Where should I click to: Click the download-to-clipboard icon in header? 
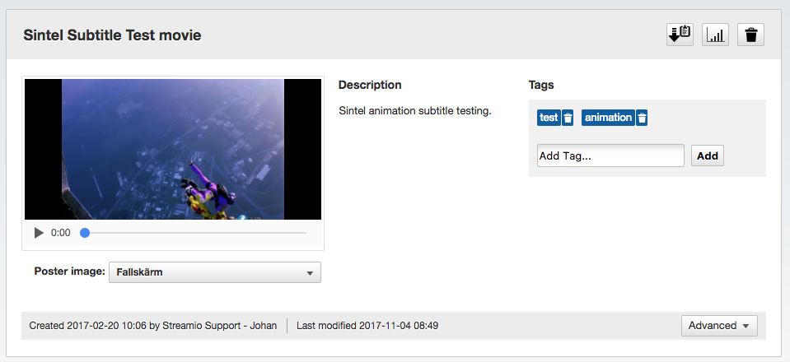tap(680, 35)
